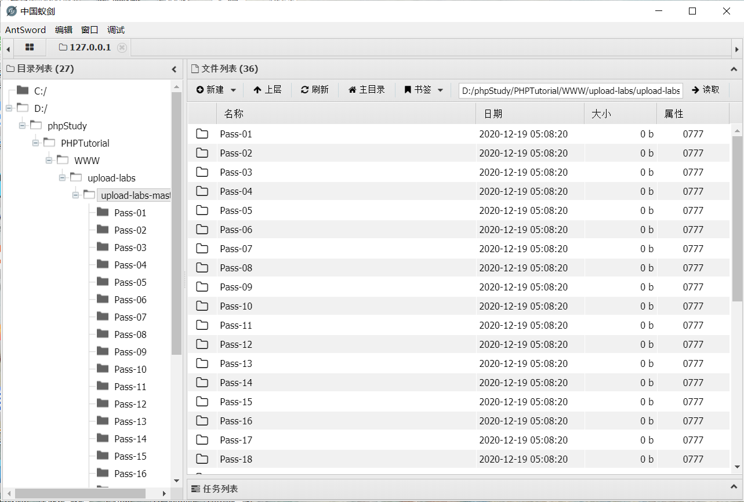Open the 调试 menu
Viewport: 744px width, 502px height.
point(116,30)
